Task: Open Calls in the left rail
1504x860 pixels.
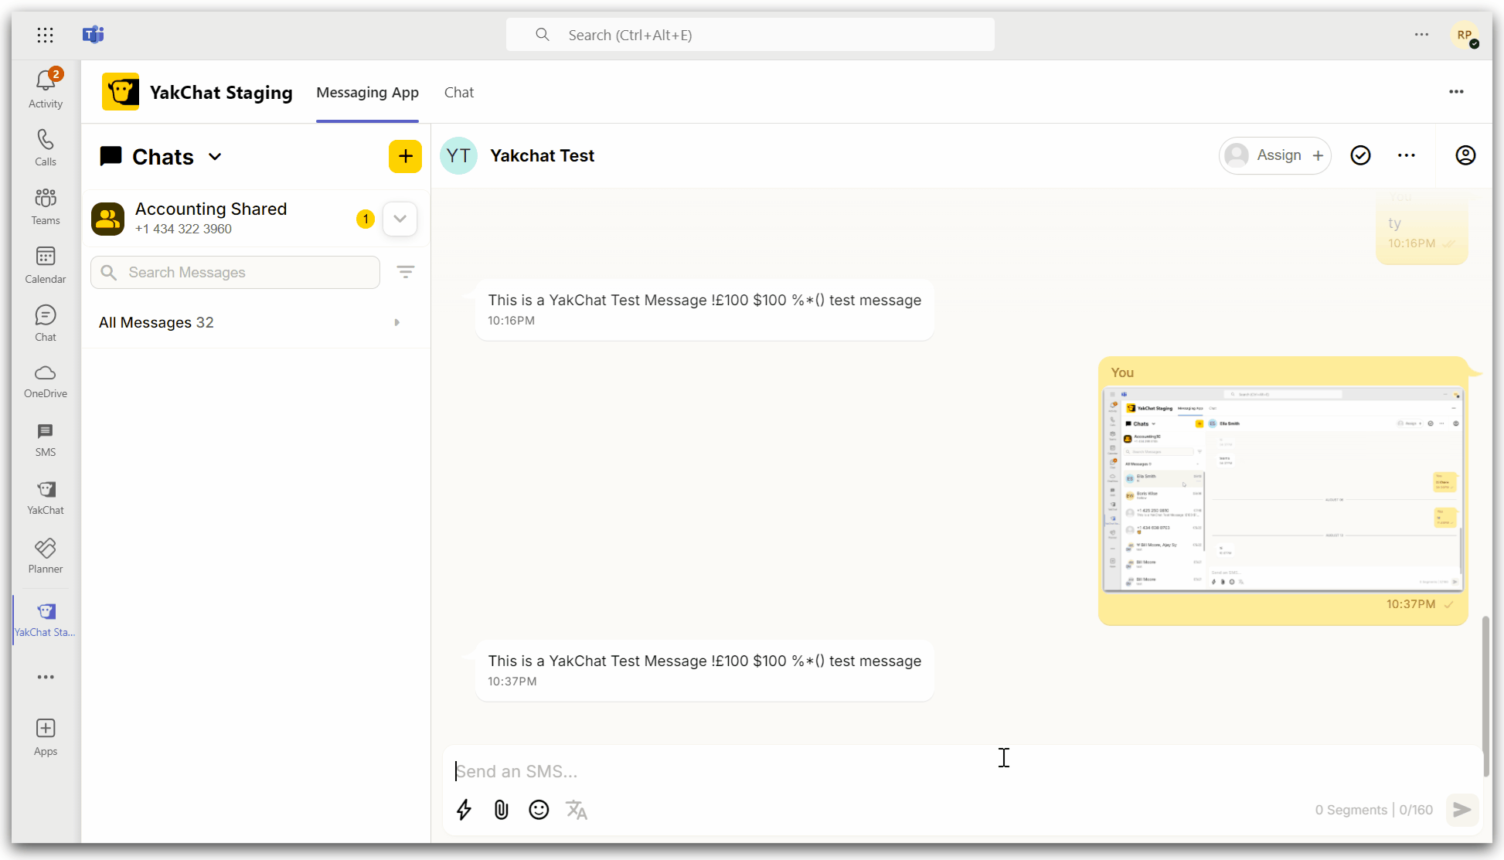Action: pos(46,148)
